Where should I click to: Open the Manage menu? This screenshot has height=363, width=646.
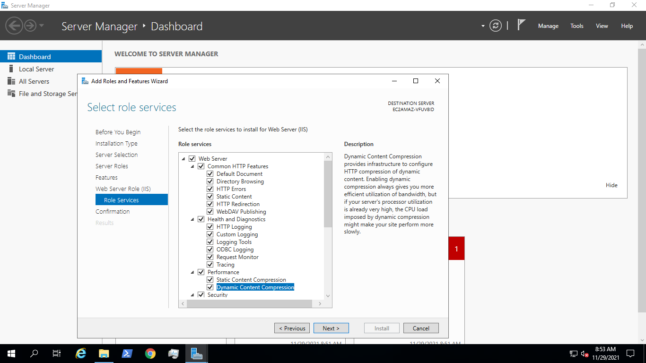[548, 26]
